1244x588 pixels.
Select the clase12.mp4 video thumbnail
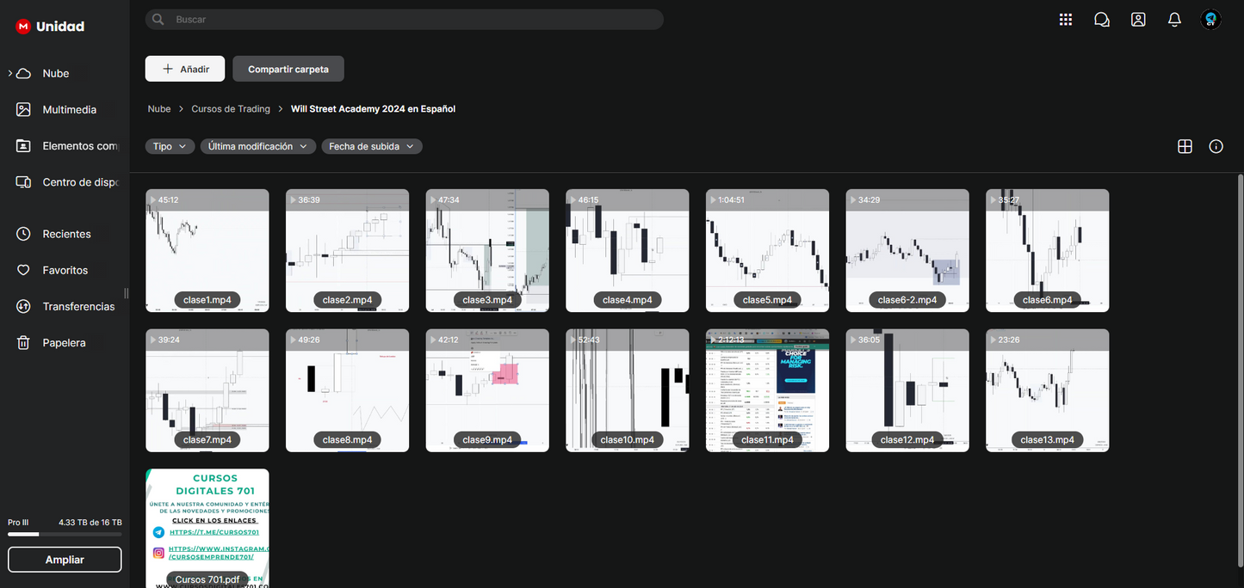click(907, 390)
